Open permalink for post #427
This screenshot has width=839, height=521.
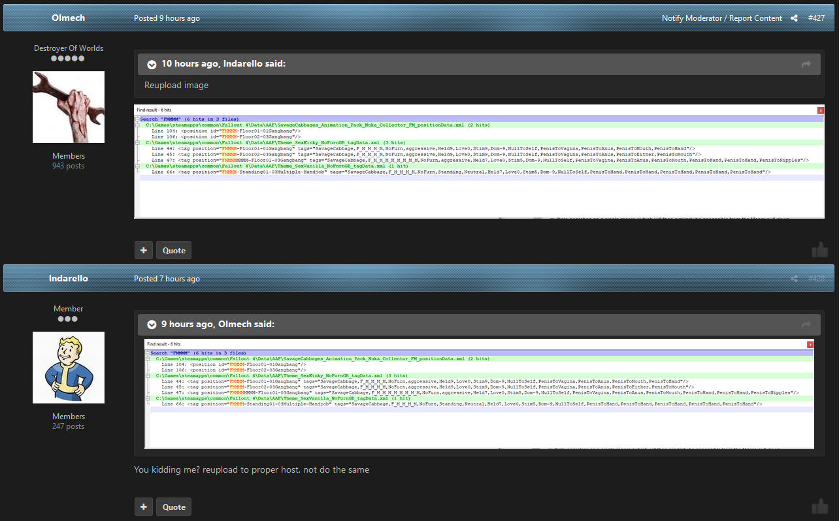817,18
